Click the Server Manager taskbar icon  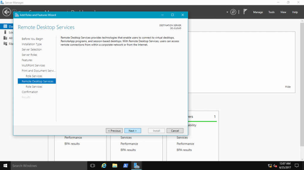pyautogui.click(x=137, y=166)
